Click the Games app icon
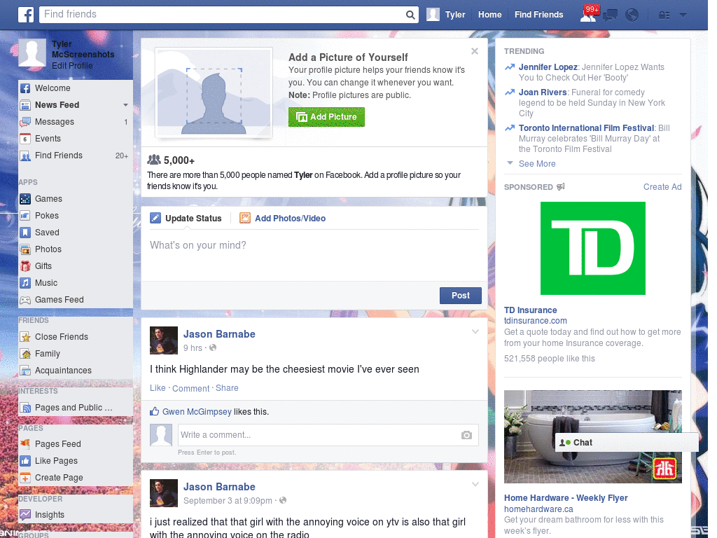 tap(26, 199)
